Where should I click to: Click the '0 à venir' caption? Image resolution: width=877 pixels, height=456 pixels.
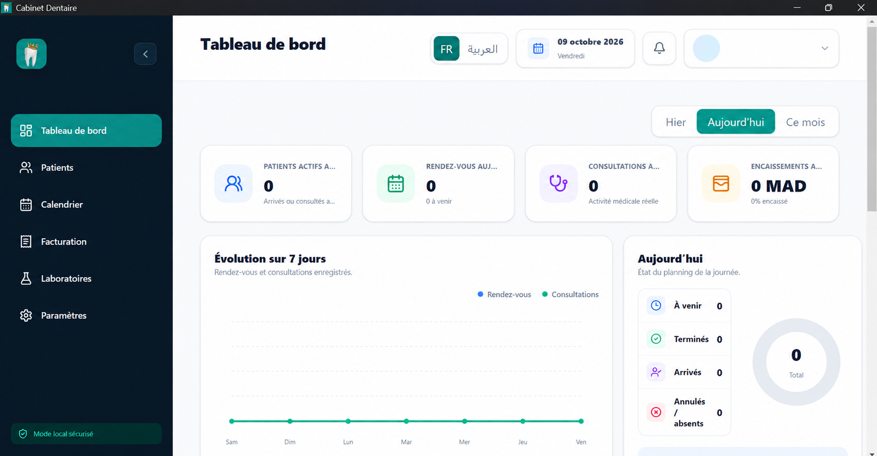click(x=439, y=201)
